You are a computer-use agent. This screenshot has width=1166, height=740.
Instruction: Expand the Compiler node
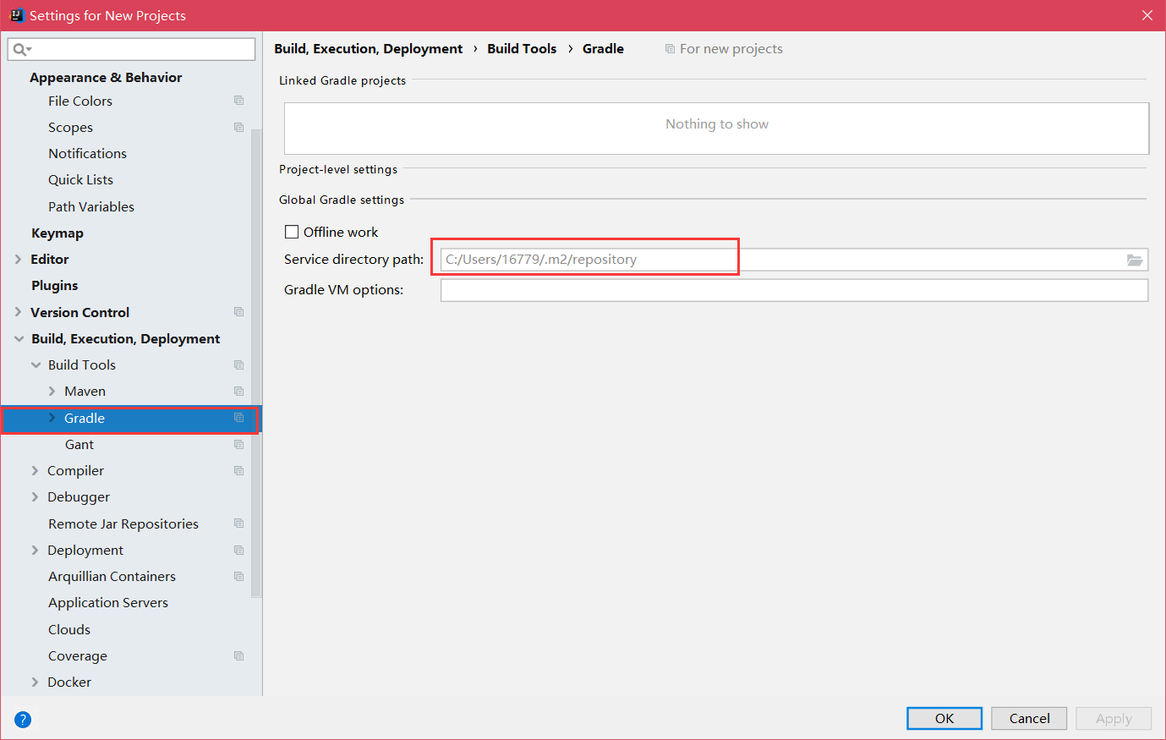[x=35, y=471]
